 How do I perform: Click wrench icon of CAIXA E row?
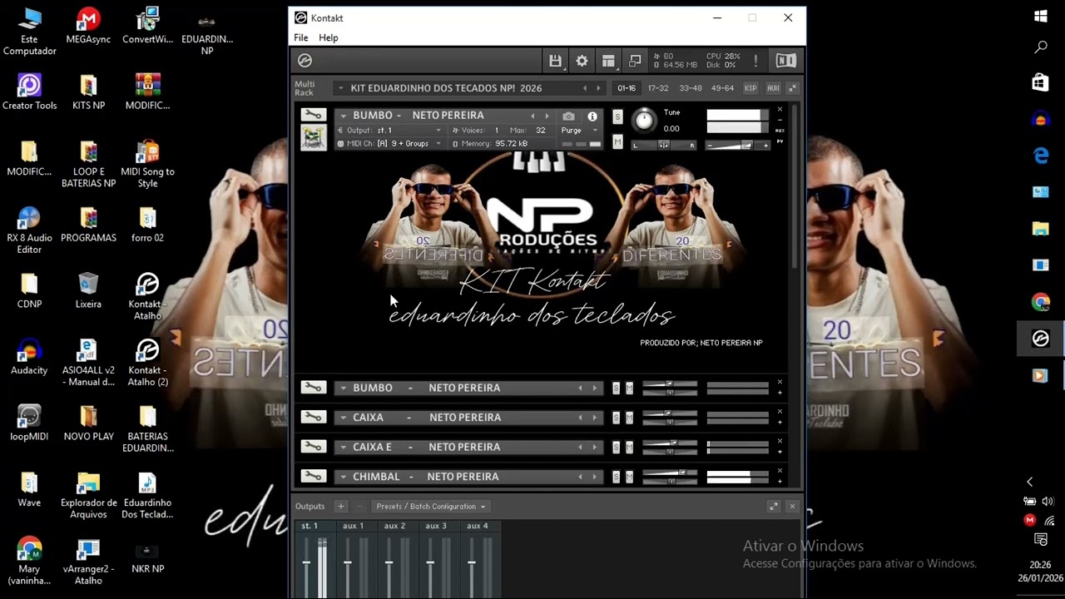(x=313, y=447)
